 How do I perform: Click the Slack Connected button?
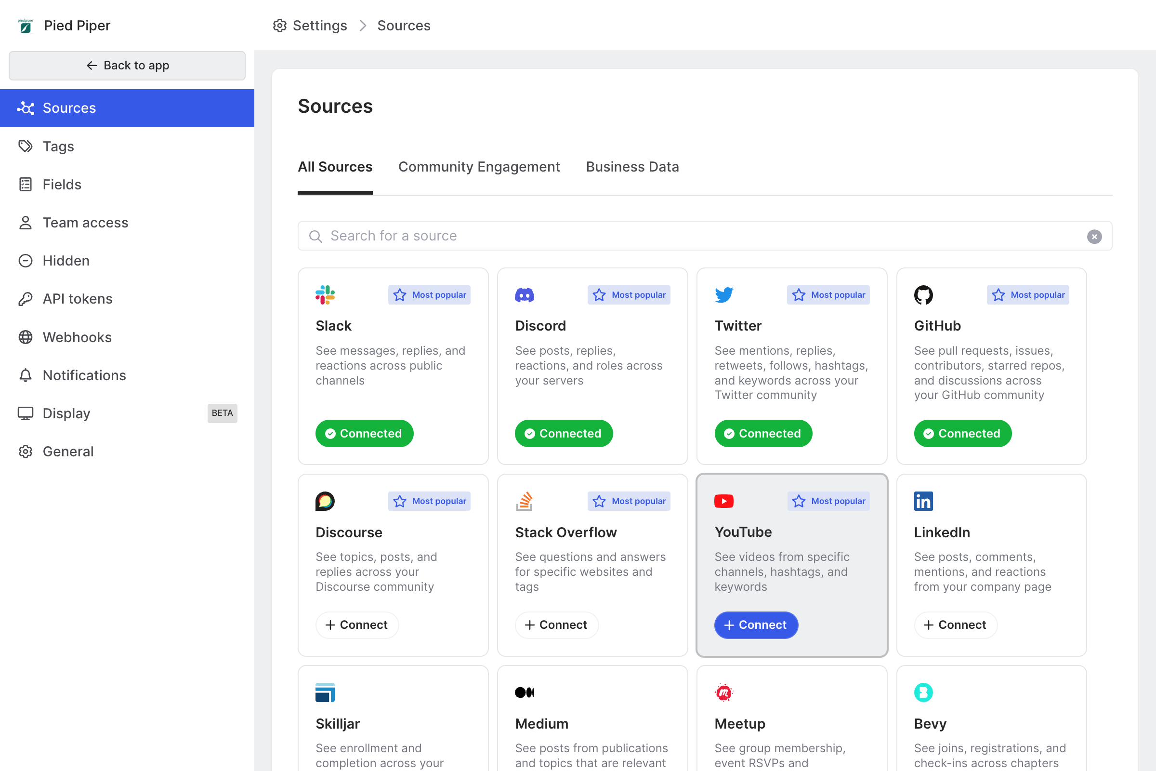(364, 434)
